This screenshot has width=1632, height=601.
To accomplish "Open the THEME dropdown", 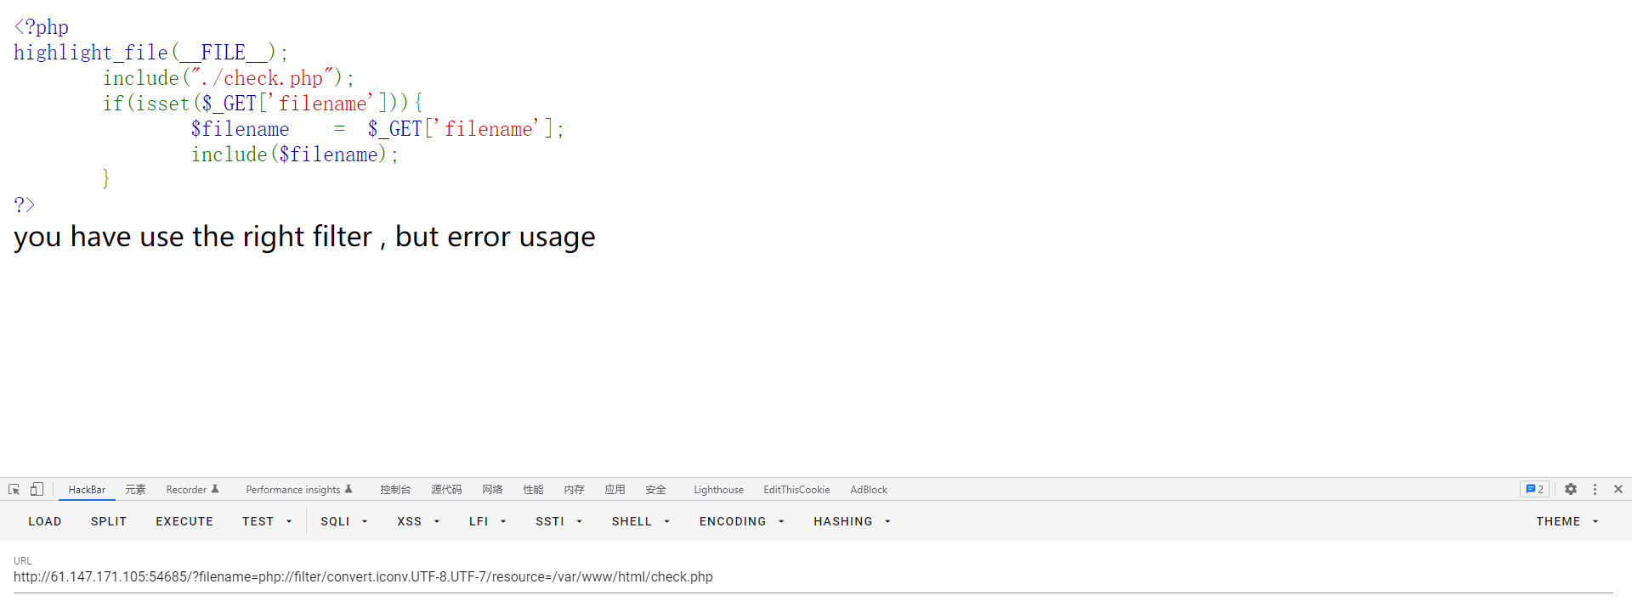I will 1567,521.
